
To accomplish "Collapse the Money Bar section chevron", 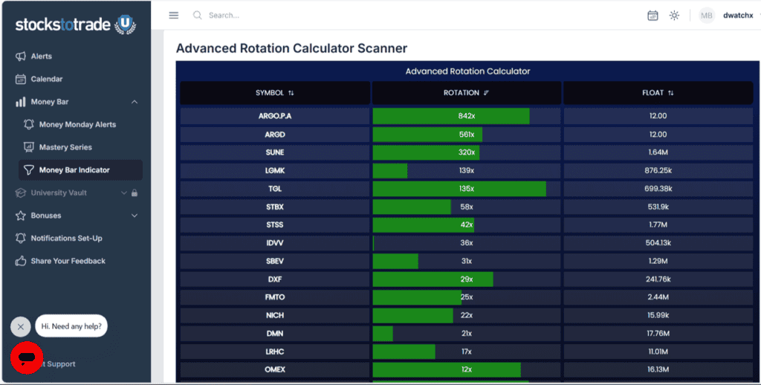I will [x=135, y=102].
